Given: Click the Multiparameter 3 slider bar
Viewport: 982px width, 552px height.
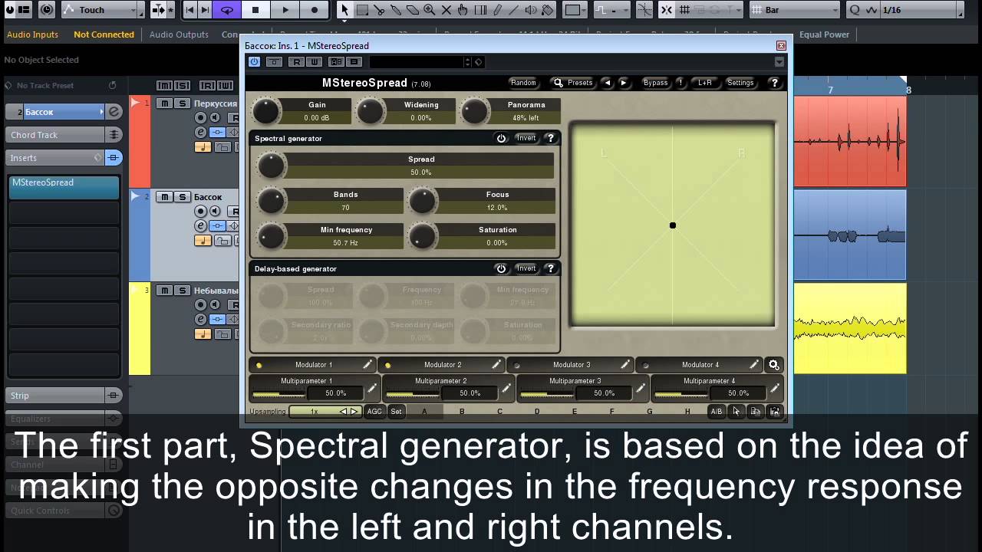Looking at the screenshot, I should click(546, 393).
